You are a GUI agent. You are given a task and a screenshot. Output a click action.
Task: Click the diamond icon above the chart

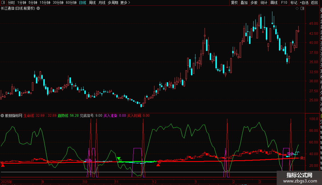[297, 9]
